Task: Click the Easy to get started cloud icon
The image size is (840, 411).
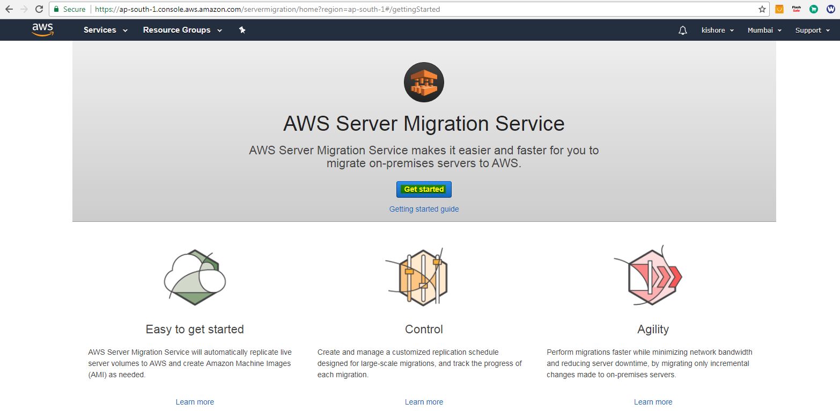Action: (x=194, y=277)
